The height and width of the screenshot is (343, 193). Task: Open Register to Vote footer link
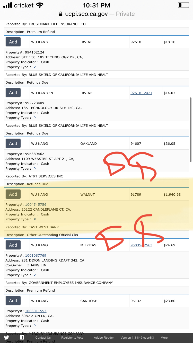(72, 338)
